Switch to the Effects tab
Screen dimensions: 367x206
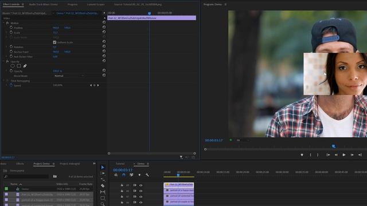coord(20,164)
